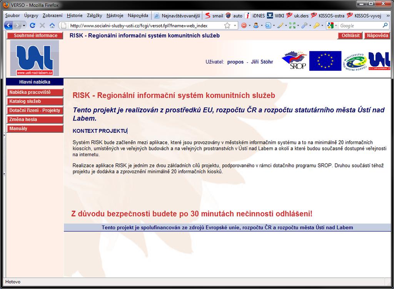Open the Zobrazení menu
This screenshot has width=394, height=289.
[x=52, y=15]
